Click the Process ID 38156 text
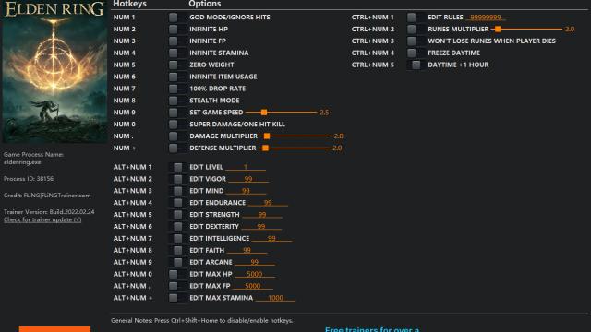This screenshot has height=332, width=591. [x=29, y=178]
